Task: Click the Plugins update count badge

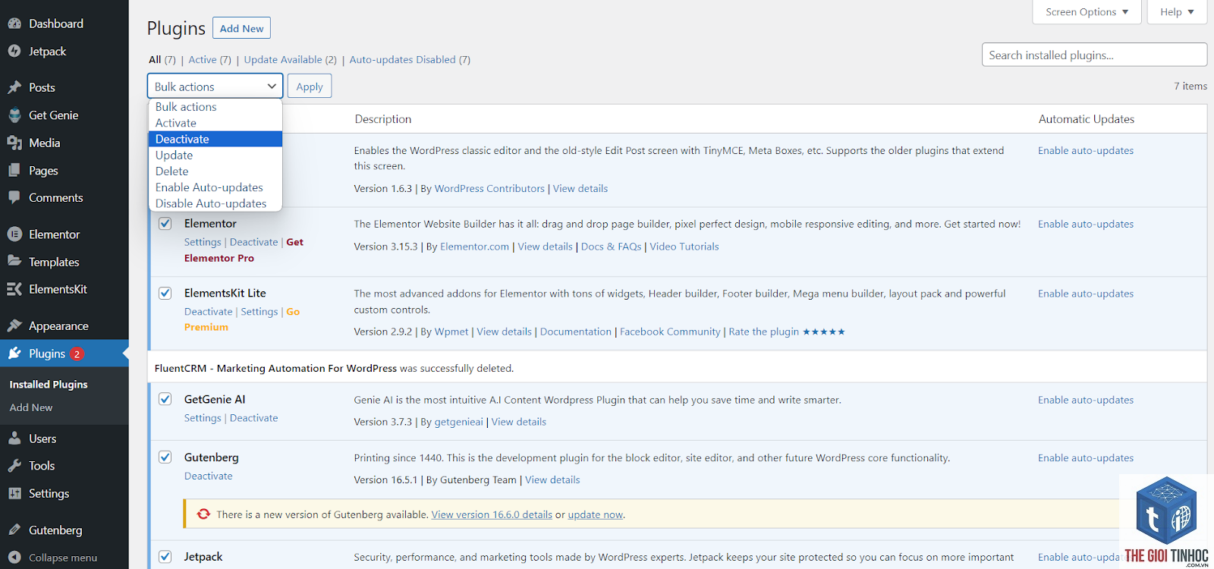Action: point(77,354)
